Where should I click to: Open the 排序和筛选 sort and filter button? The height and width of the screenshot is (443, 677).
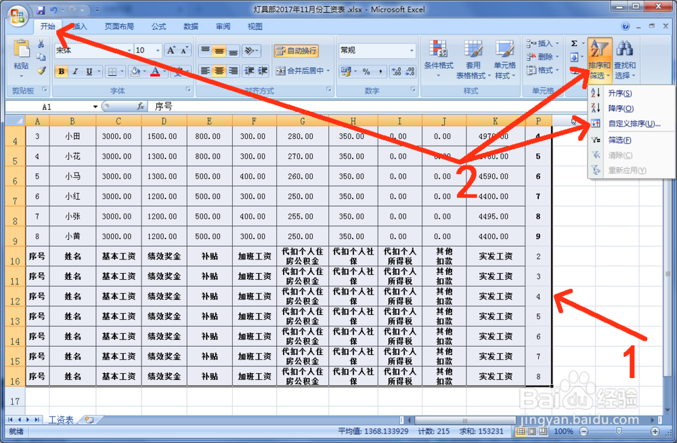pyautogui.click(x=599, y=59)
